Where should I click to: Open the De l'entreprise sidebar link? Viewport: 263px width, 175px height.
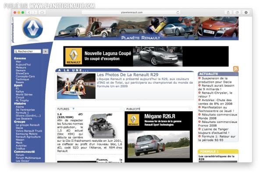[25, 110]
